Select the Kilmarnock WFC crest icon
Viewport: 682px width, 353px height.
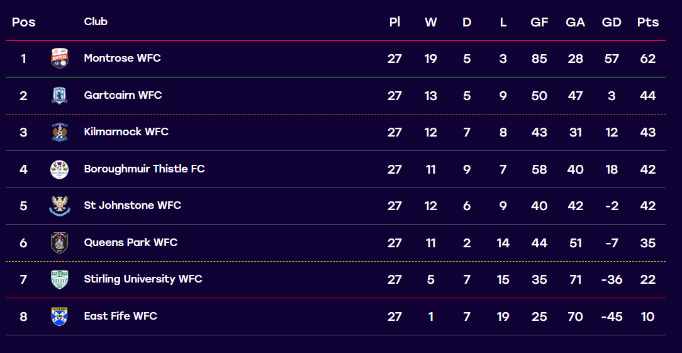coord(60,132)
